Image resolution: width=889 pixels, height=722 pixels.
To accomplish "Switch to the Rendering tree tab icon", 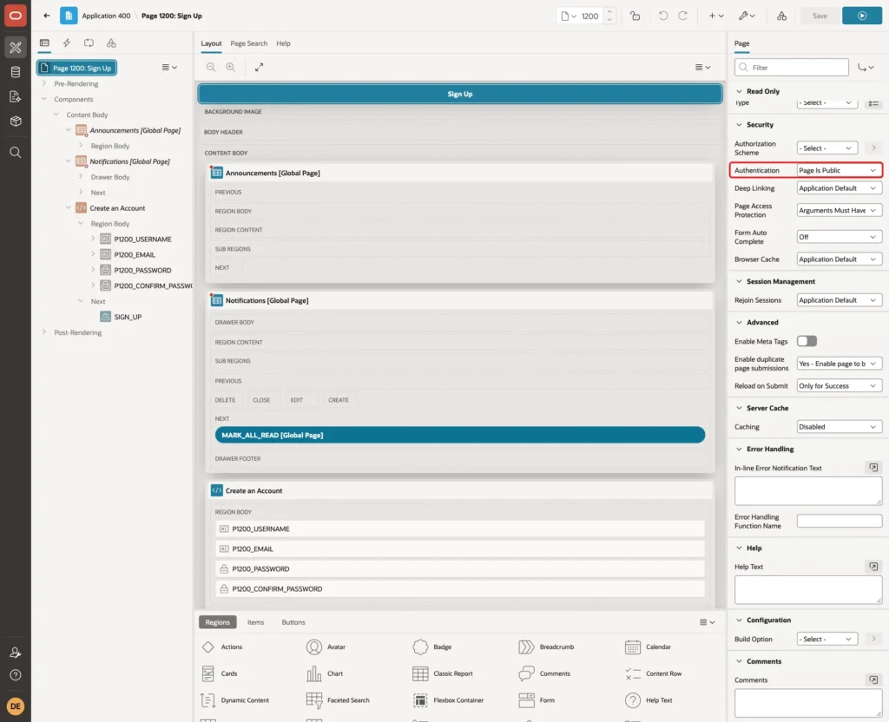I will coord(44,43).
